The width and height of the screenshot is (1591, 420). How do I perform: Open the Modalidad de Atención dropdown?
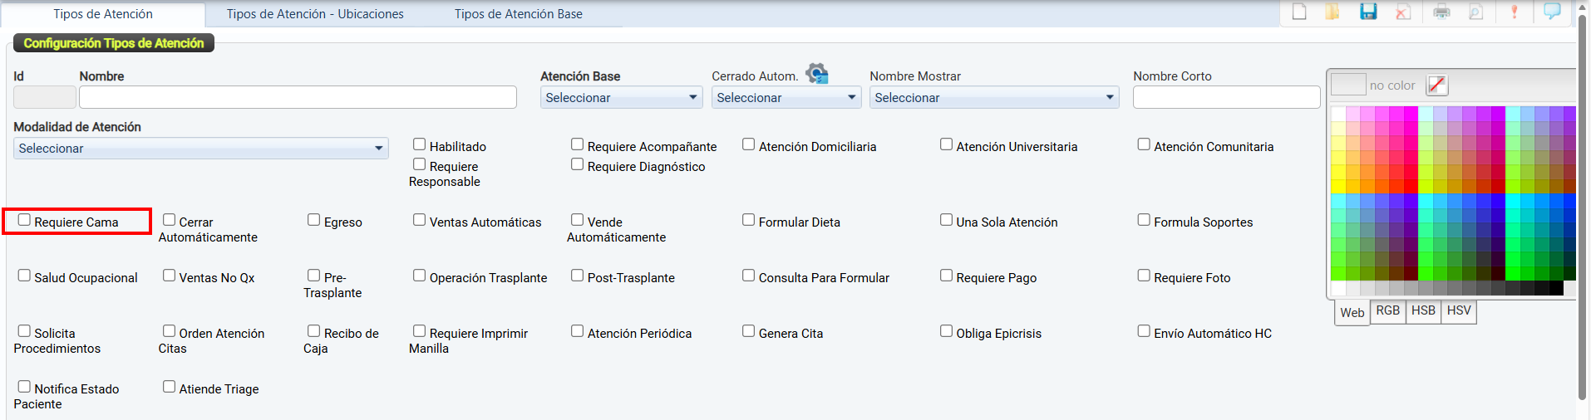[200, 149]
